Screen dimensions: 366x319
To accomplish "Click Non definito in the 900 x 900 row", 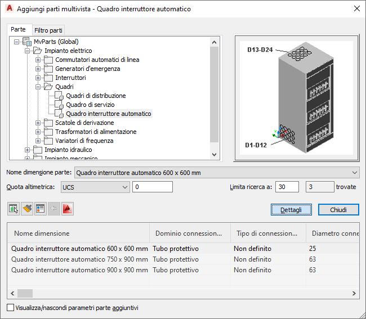I will pyautogui.click(x=252, y=270).
